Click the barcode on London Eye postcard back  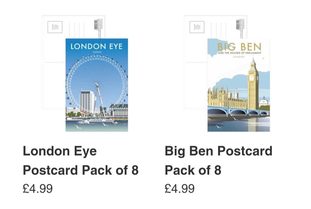coord(96,25)
